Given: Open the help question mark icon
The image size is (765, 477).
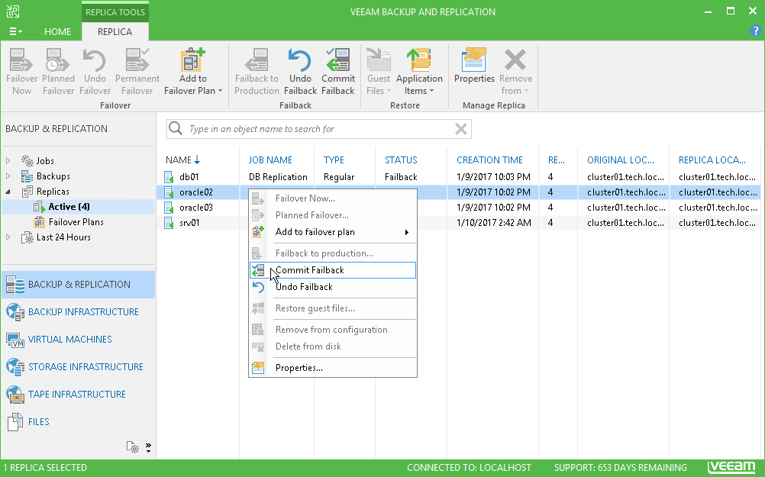Looking at the screenshot, I should tap(755, 31).
